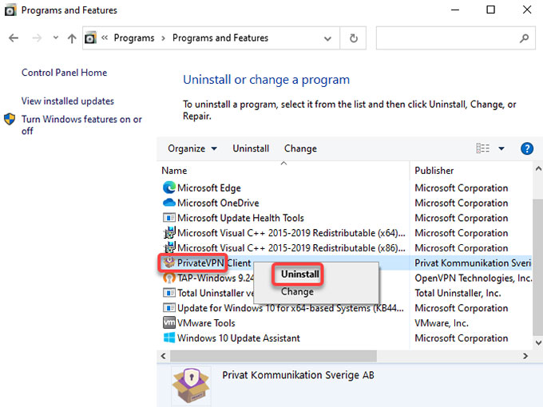
Task: Click Privat Kommunikation Sveri publisher cell
Action: pos(473,263)
